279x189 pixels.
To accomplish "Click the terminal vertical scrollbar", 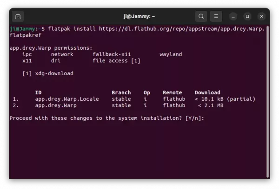I will click(267, 102).
